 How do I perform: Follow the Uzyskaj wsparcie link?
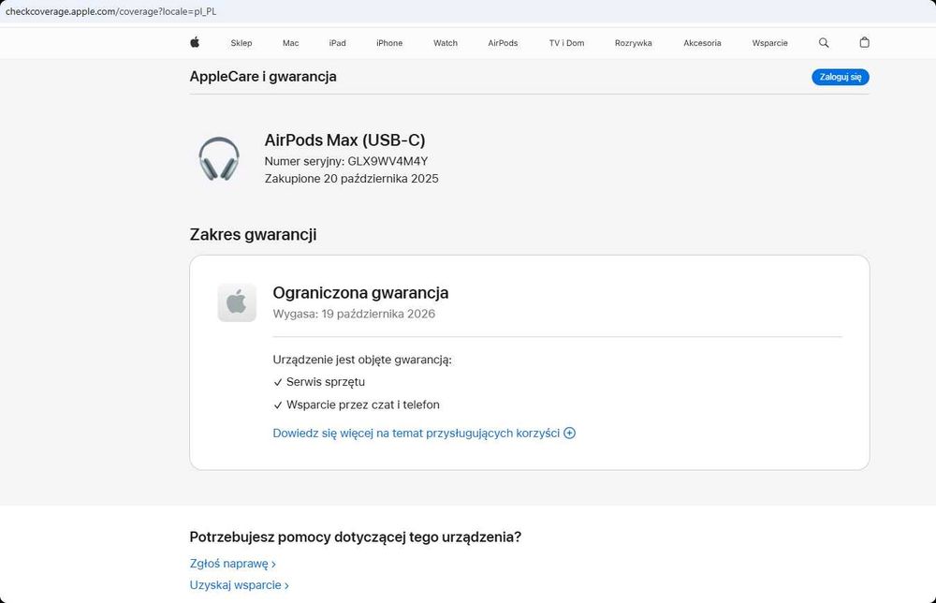[x=240, y=585]
